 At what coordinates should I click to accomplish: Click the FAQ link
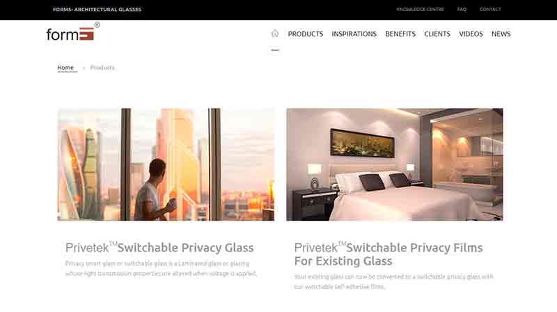click(x=462, y=9)
